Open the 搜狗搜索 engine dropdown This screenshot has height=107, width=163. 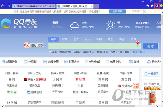tap(45, 45)
